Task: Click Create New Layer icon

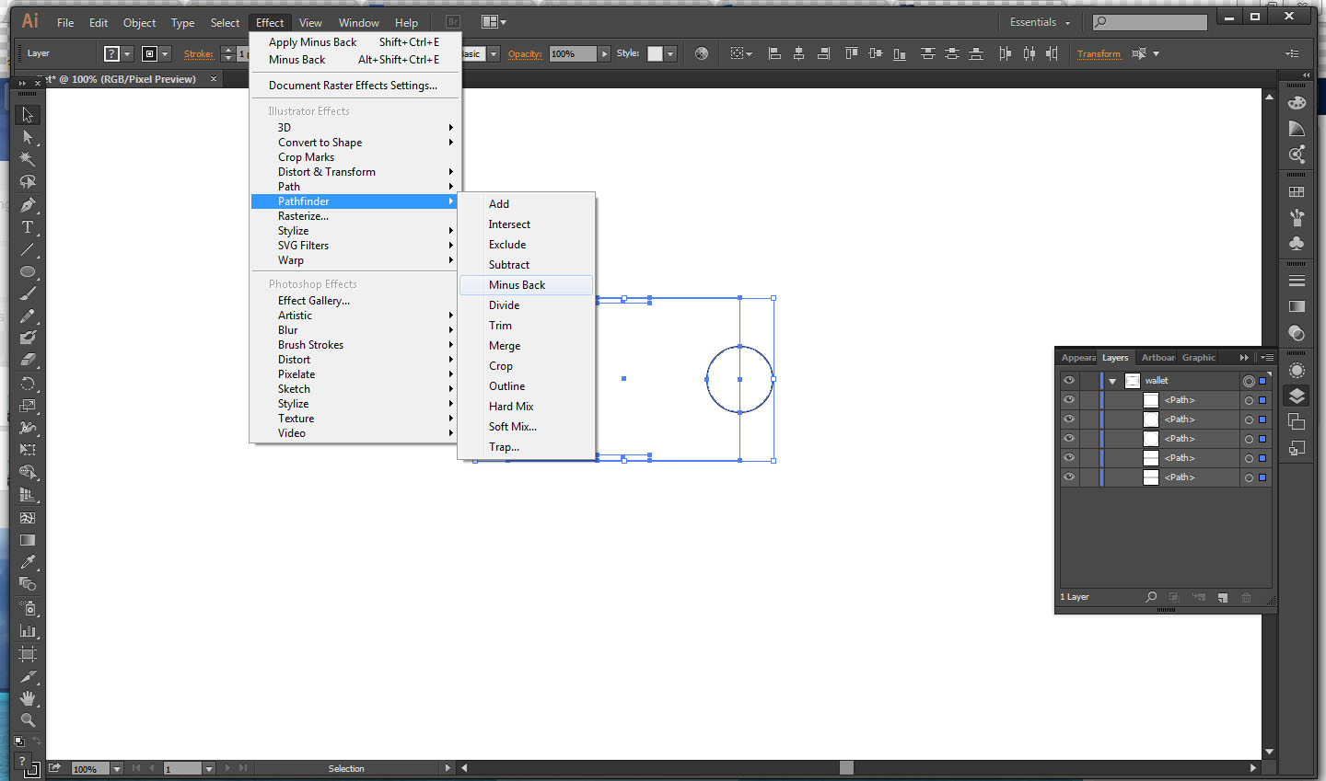Action: click(1223, 597)
